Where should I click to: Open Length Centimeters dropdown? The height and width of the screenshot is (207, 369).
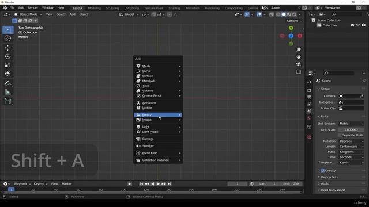point(351,147)
